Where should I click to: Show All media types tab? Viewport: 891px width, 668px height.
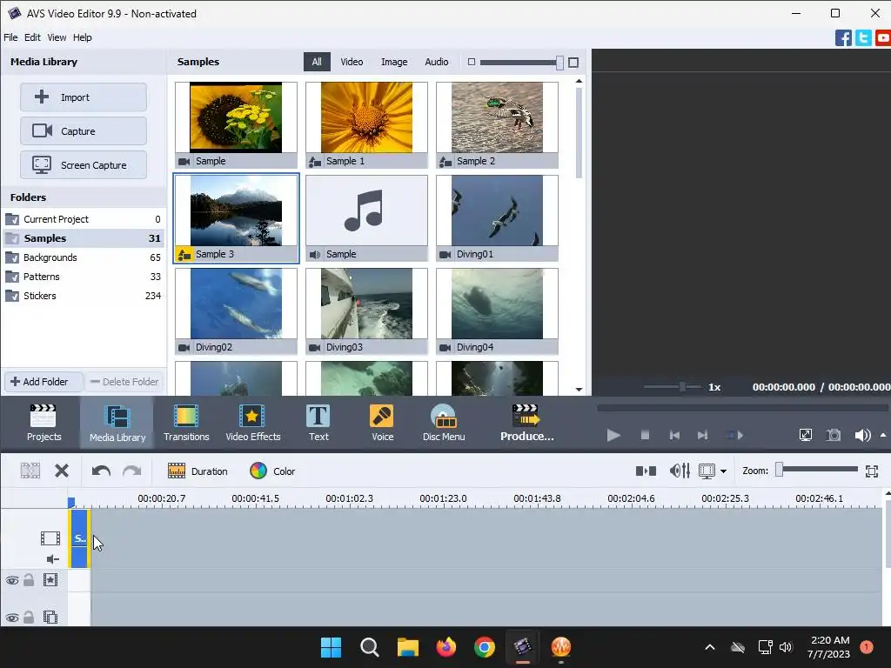(x=317, y=62)
